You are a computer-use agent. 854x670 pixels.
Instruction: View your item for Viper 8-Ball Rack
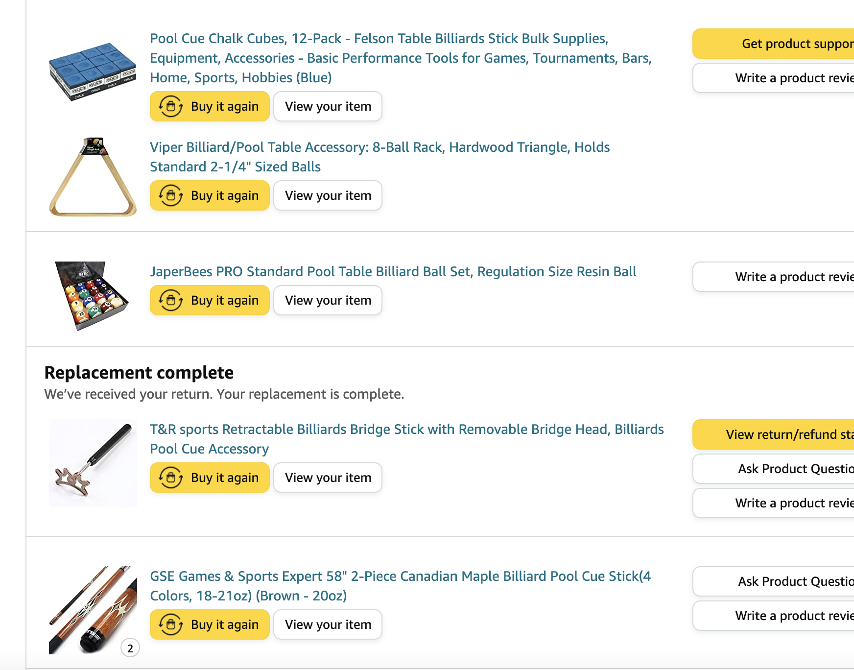(x=328, y=195)
